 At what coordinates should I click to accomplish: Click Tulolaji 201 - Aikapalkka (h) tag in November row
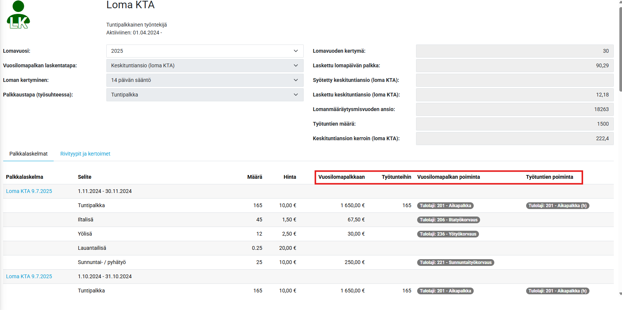(x=557, y=206)
